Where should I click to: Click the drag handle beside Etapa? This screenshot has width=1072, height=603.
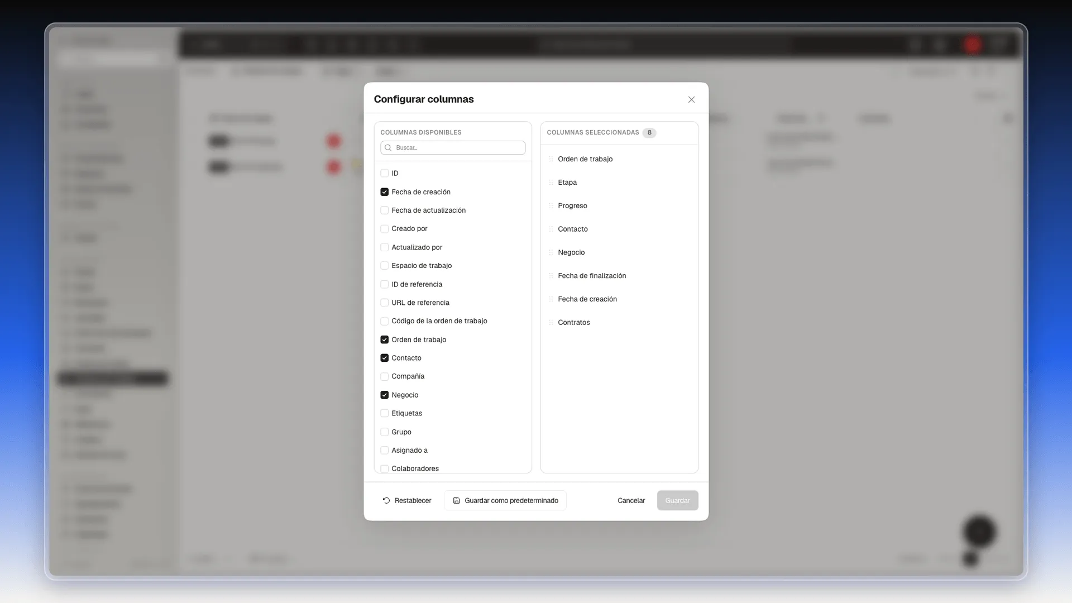point(551,183)
